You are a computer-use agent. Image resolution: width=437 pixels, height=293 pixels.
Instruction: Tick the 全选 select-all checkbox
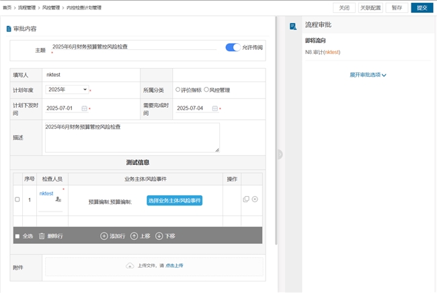click(x=17, y=236)
